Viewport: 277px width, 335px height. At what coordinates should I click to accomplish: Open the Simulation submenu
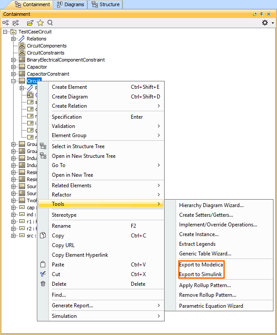pyautogui.click(x=101, y=316)
